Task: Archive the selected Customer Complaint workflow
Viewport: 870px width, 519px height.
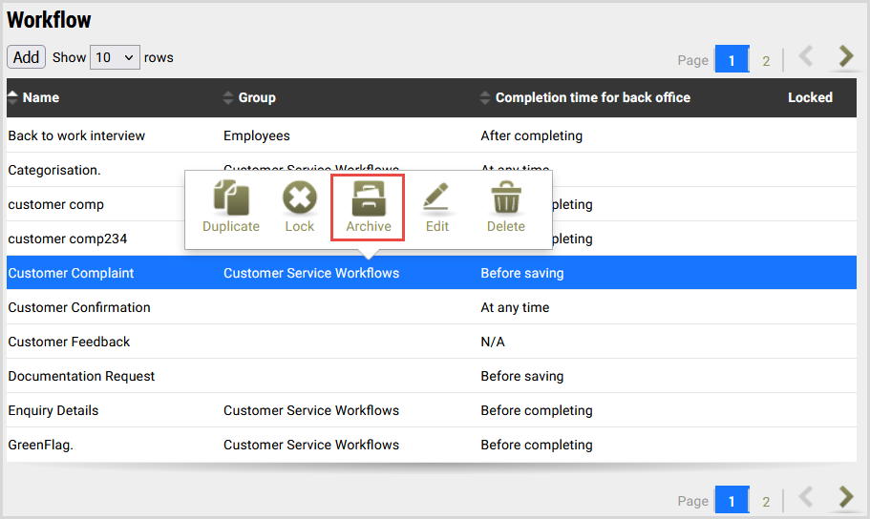Action: 369,207
